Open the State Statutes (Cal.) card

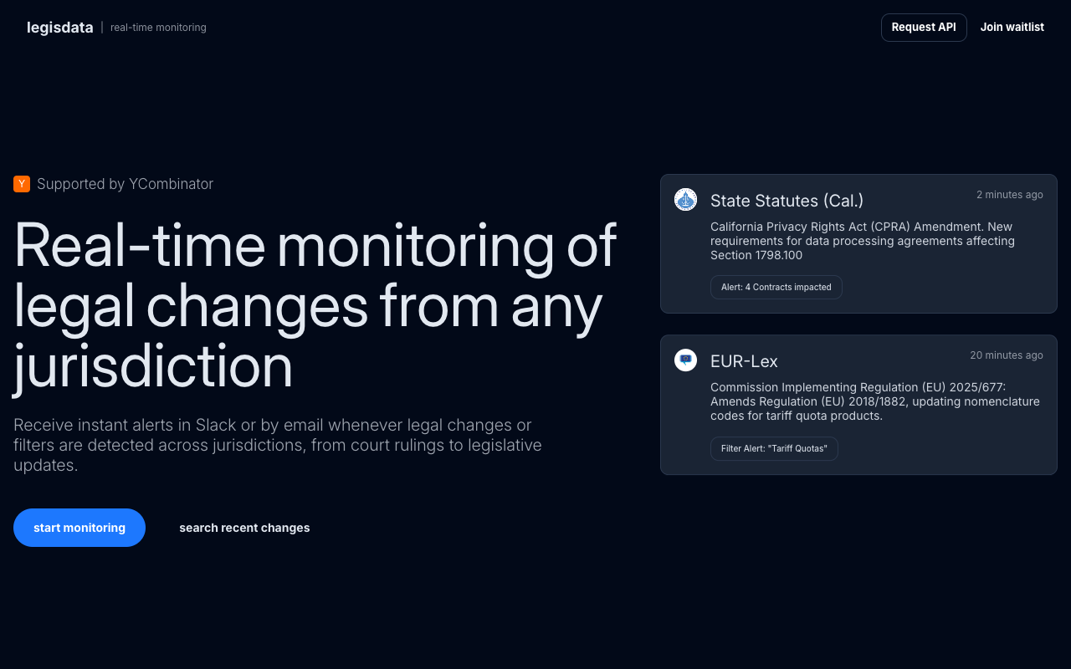tap(858, 243)
